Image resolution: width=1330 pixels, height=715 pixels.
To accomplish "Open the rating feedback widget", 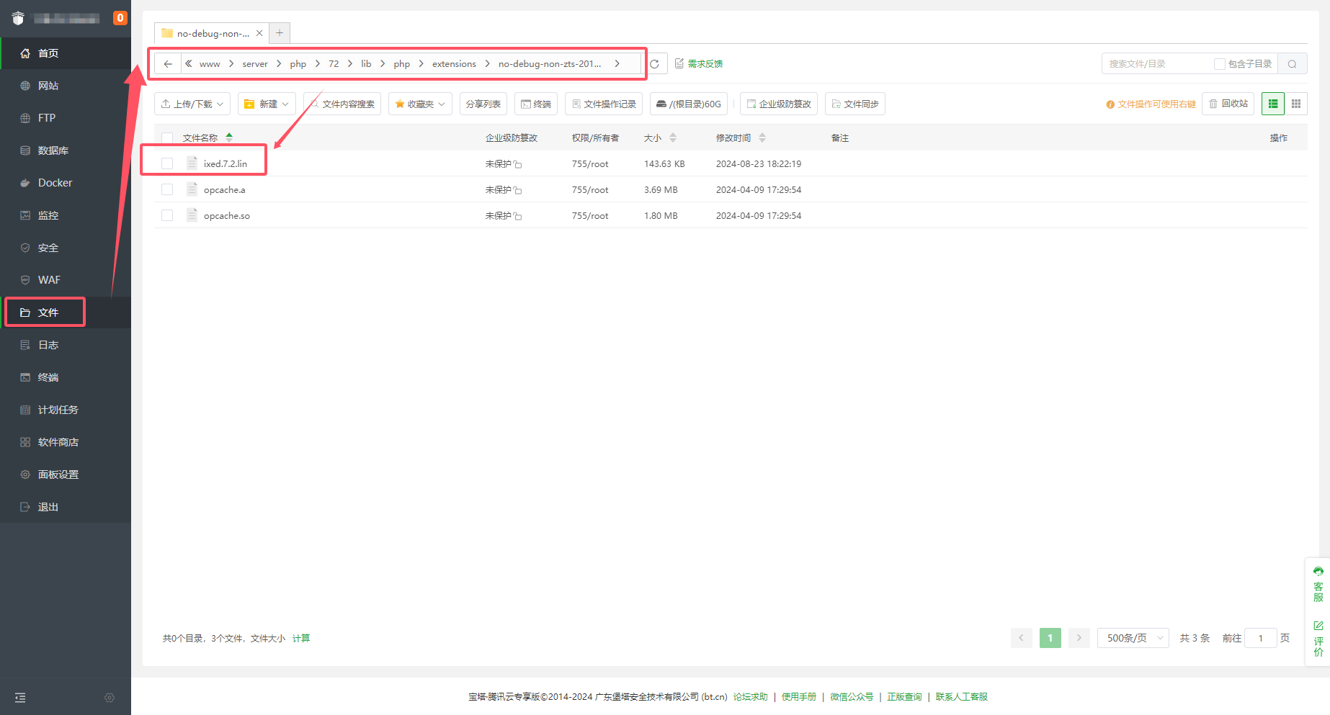I will click(1318, 639).
